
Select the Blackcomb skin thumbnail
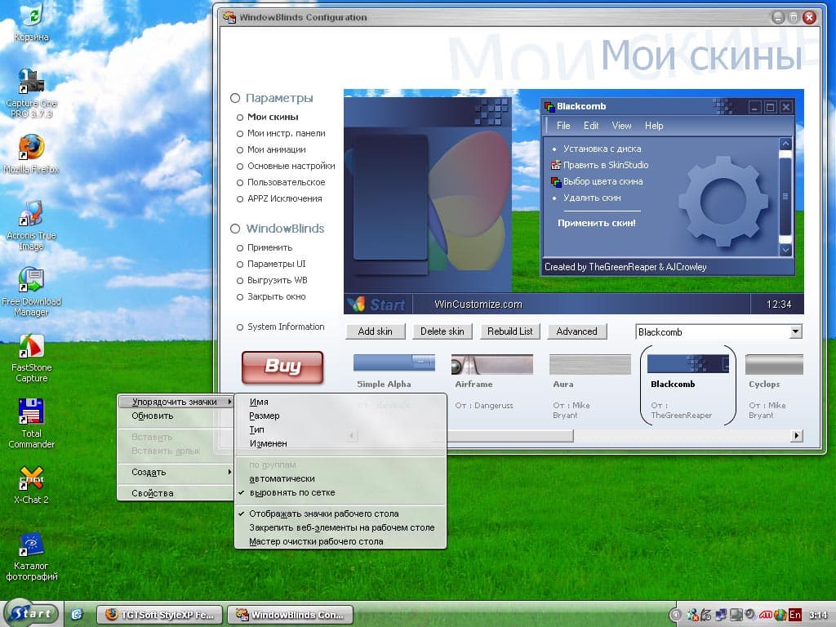click(687, 363)
